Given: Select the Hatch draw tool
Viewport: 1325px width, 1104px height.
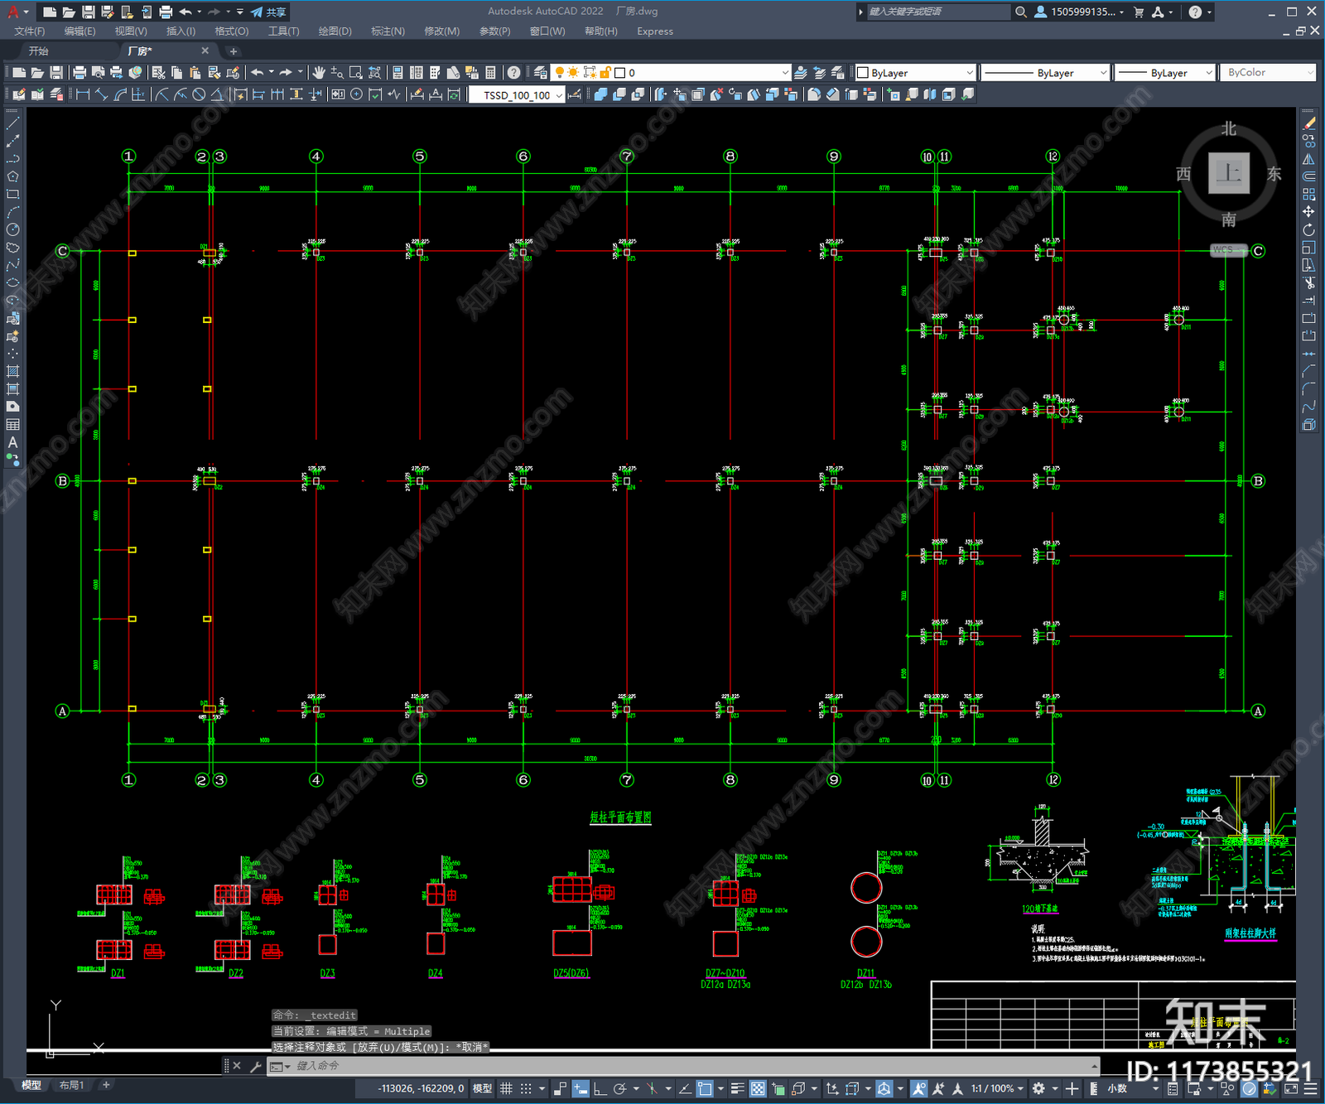Looking at the screenshot, I should pos(12,371).
